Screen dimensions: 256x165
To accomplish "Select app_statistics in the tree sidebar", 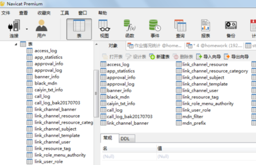I will [x=49, y=57].
